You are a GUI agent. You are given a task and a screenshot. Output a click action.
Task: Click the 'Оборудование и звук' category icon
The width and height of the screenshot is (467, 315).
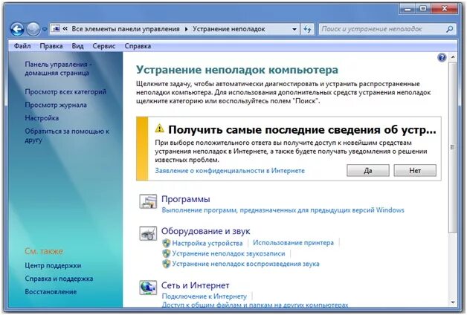pos(148,233)
